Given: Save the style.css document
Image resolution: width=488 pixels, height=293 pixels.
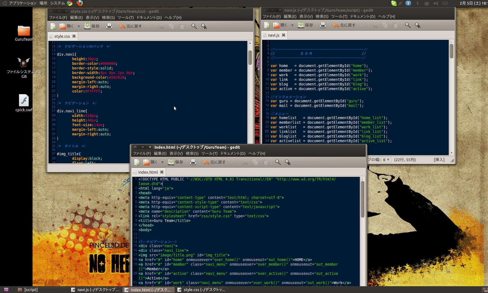Looking at the screenshot, I should pos(92,26).
